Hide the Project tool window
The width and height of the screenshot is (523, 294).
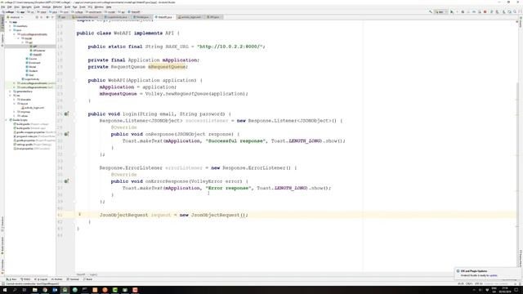[52, 17]
